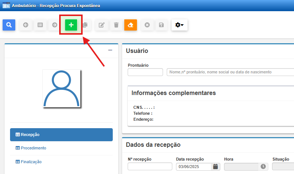This screenshot has width=294, height=174.
Task: Delete record using the trash icon
Action: click(x=116, y=25)
